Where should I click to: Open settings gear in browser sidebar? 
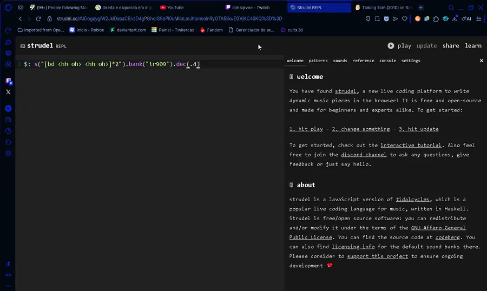click(x=8, y=153)
